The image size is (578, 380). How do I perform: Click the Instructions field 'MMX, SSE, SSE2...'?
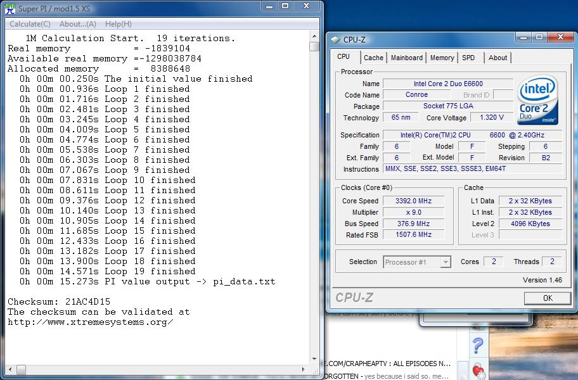coord(472,168)
